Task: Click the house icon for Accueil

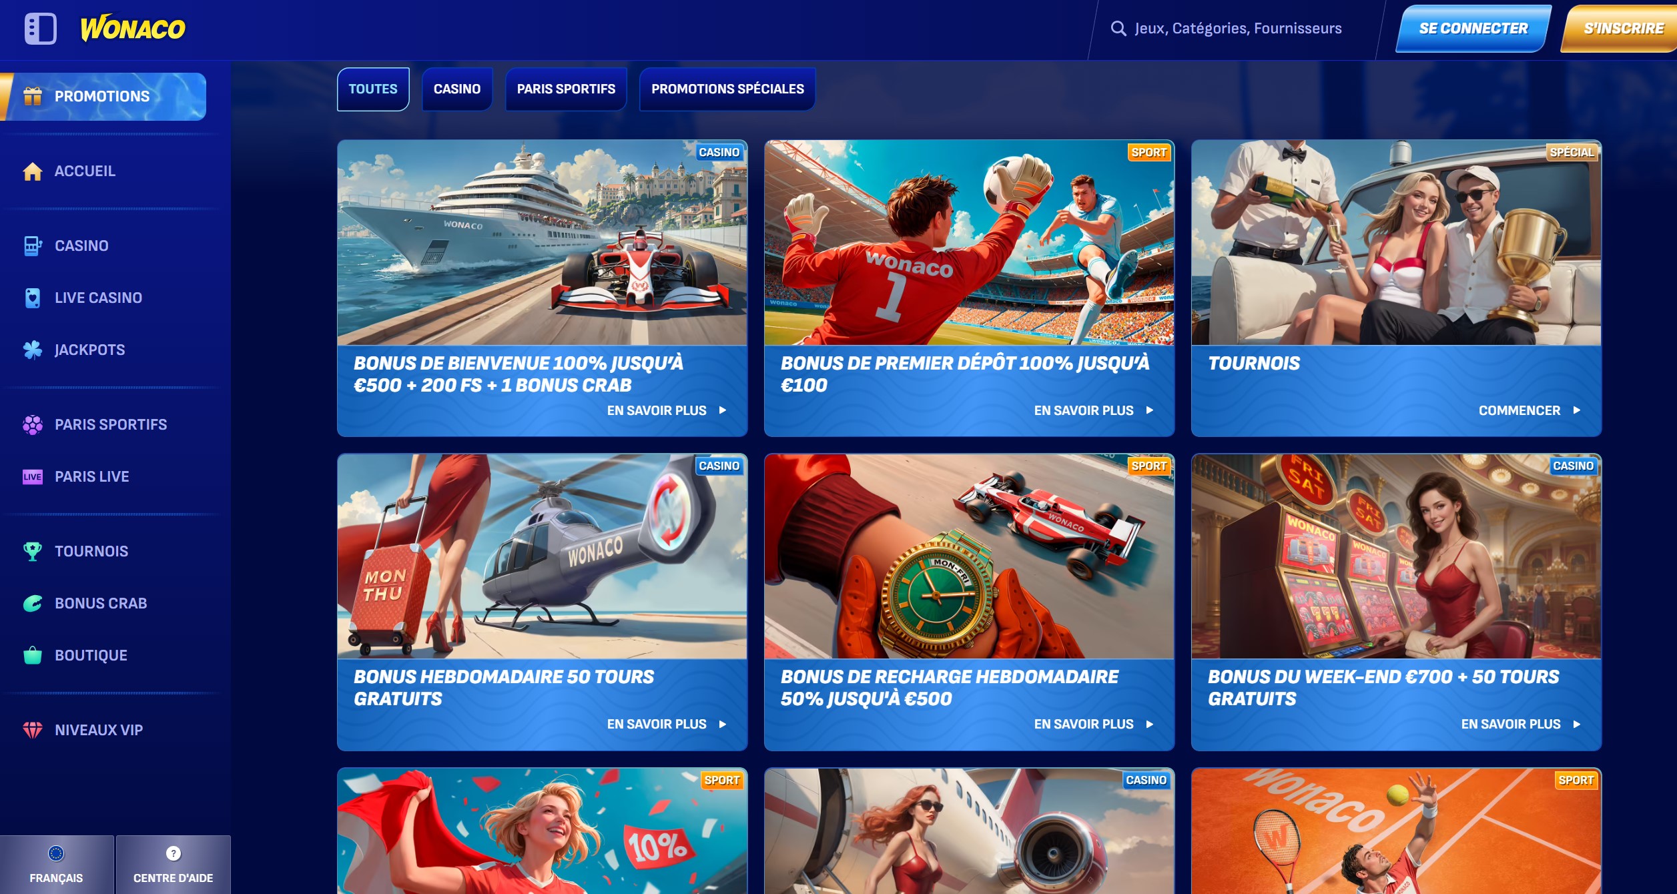Action: click(33, 171)
